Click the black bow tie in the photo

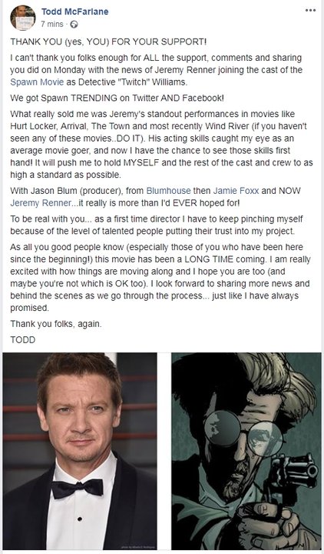pyautogui.click(x=78, y=489)
